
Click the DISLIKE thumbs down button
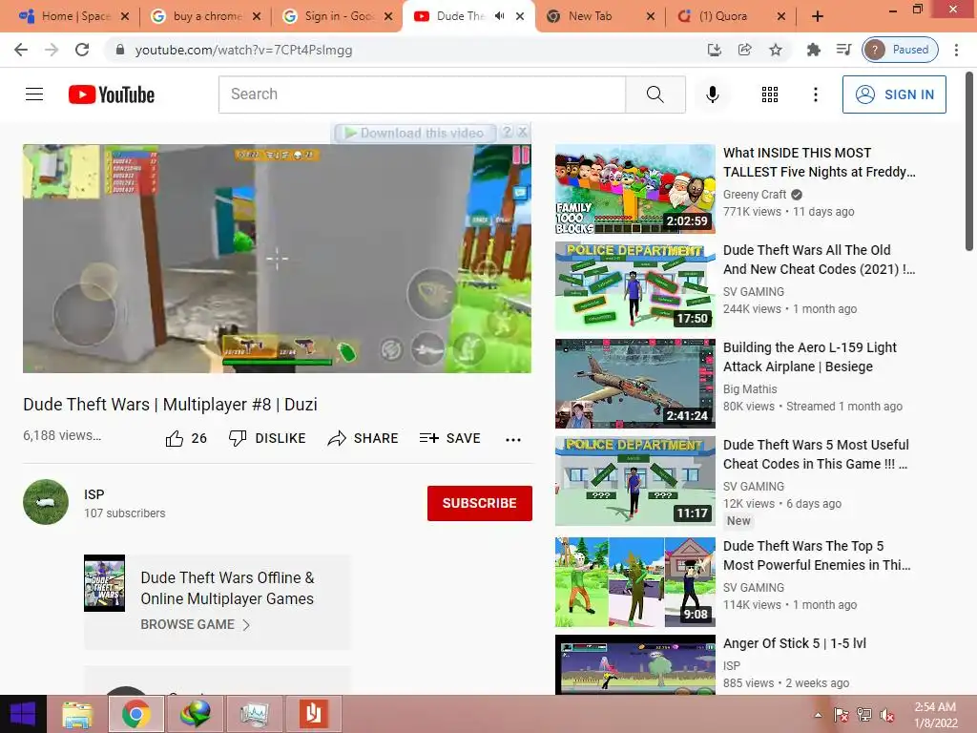click(x=267, y=438)
